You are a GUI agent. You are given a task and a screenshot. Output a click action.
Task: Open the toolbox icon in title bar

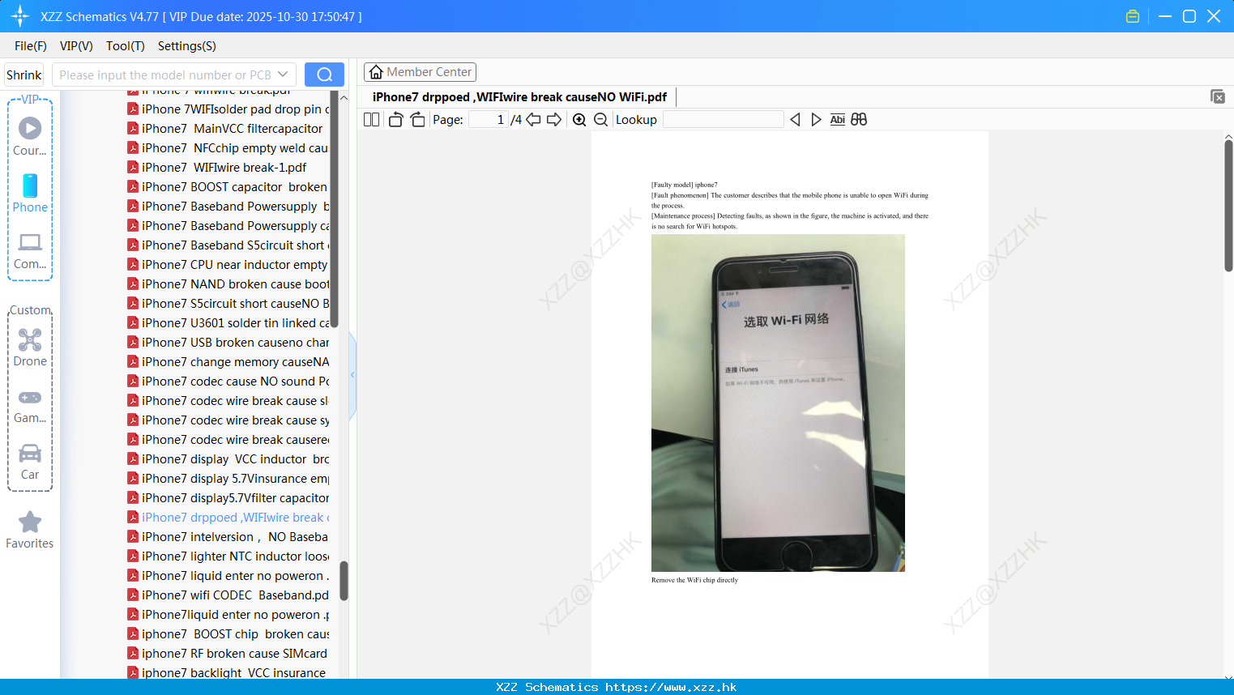coord(1133,16)
